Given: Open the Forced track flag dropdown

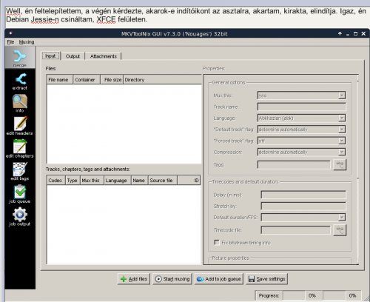Looking at the screenshot, I should (301, 141).
